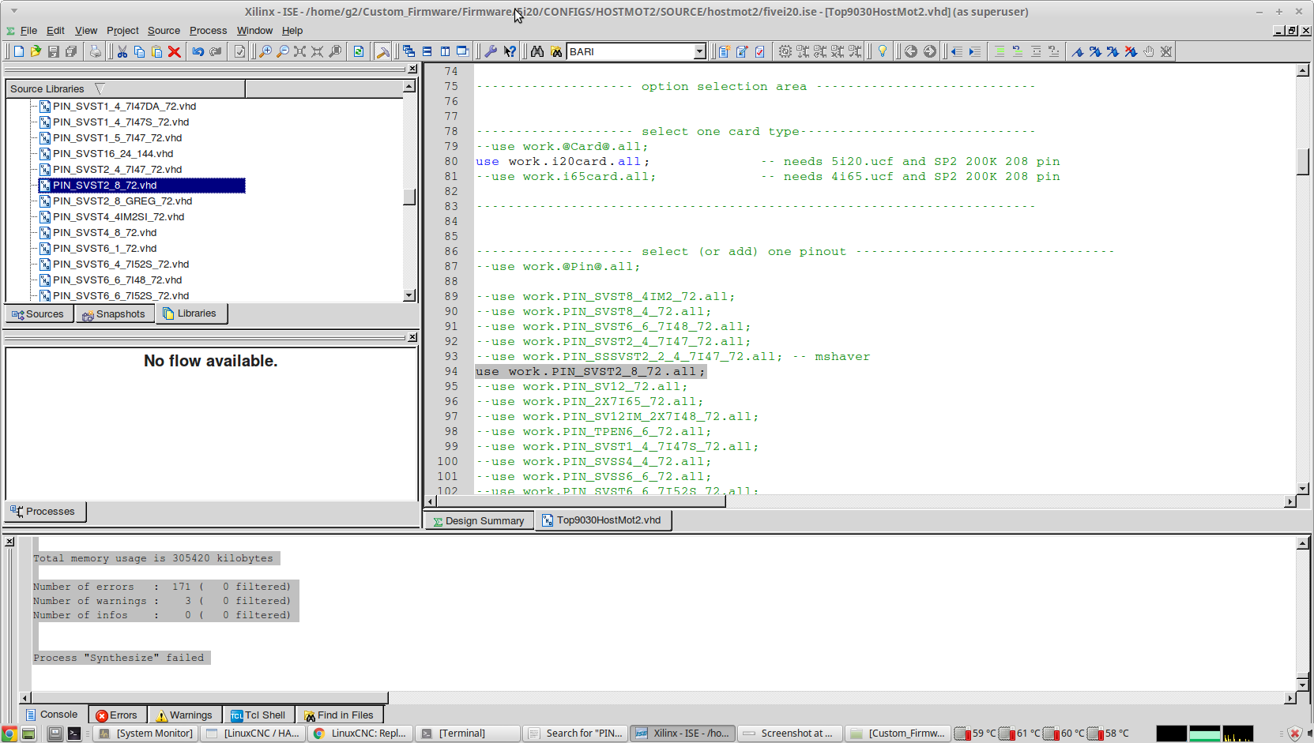Select PIN_SVST2_8_GREG_72.vhd file
The image size is (1314, 743).
point(122,201)
